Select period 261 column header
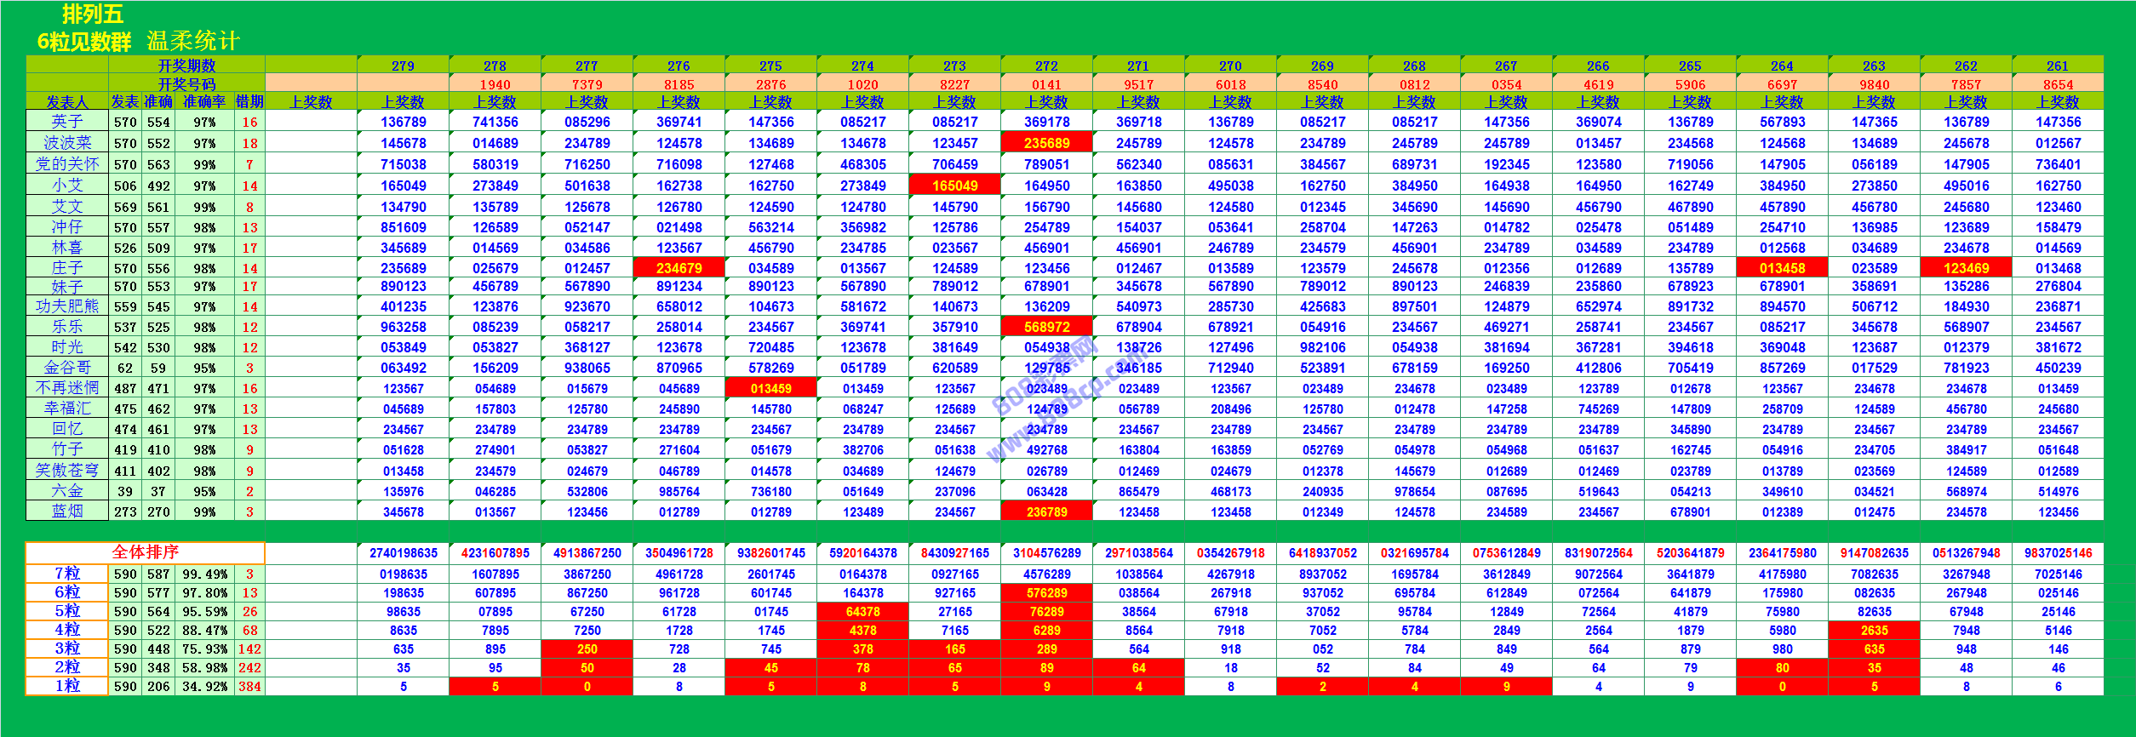This screenshot has width=2136, height=737. tap(2058, 66)
